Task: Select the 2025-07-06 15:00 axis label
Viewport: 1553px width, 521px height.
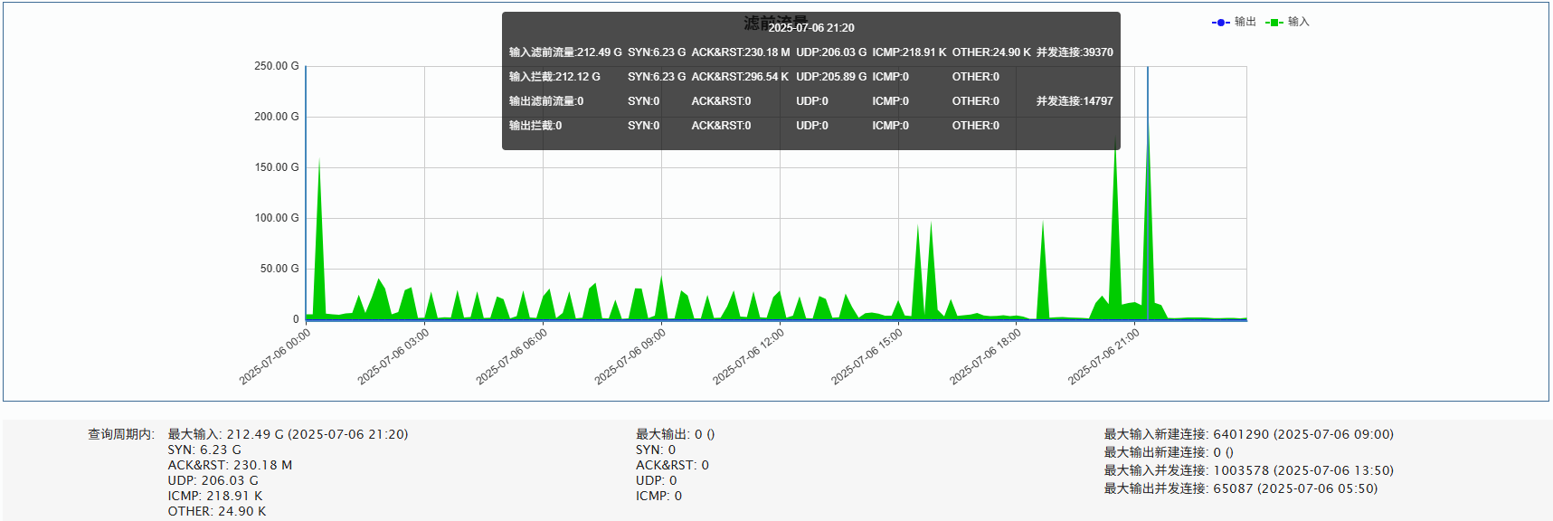Action: (867, 356)
